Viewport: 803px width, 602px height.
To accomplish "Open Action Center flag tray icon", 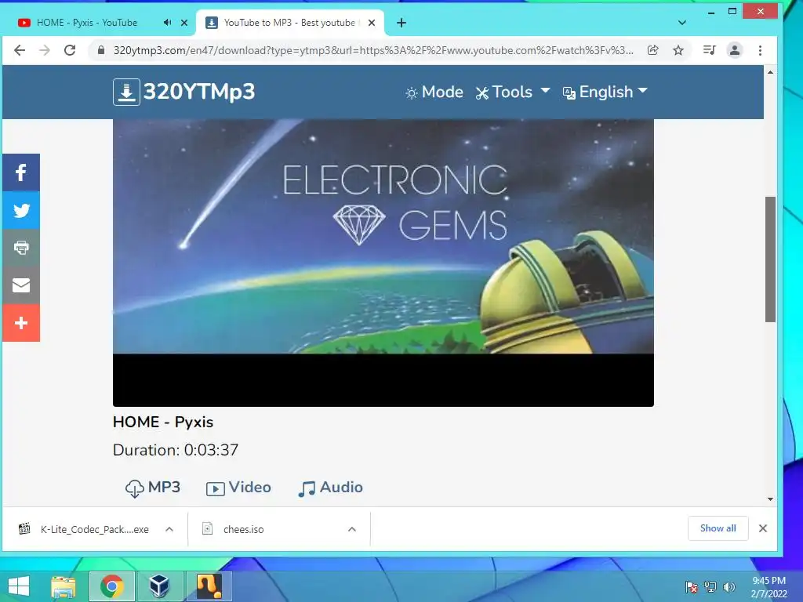I will pos(691,587).
